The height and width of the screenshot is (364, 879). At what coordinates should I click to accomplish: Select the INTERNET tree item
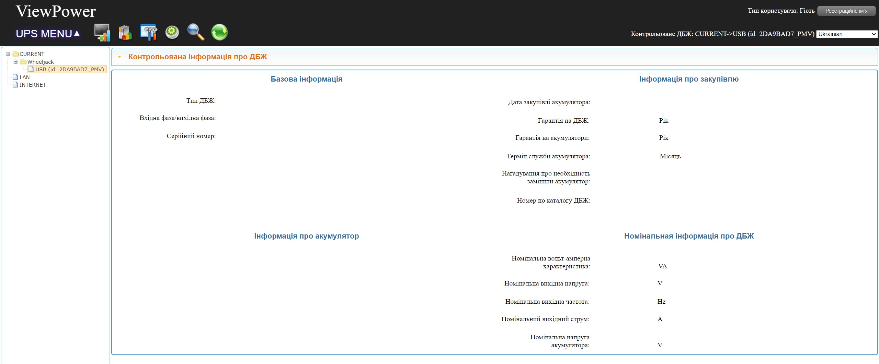click(x=32, y=85)
